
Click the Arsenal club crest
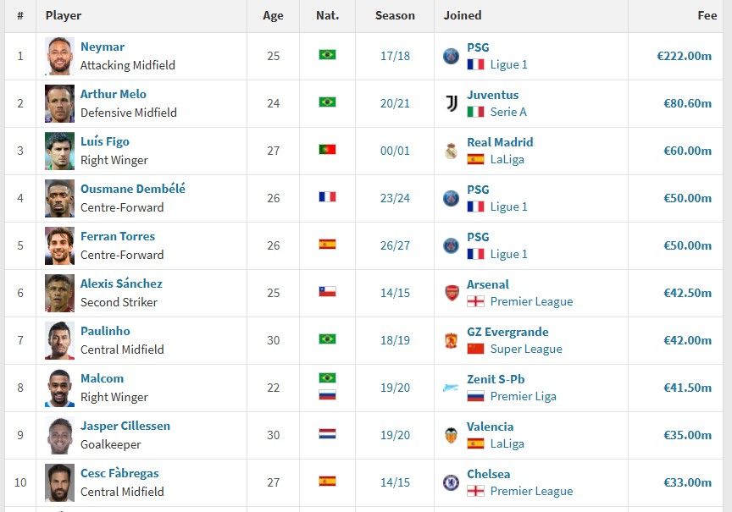(452, 293)
